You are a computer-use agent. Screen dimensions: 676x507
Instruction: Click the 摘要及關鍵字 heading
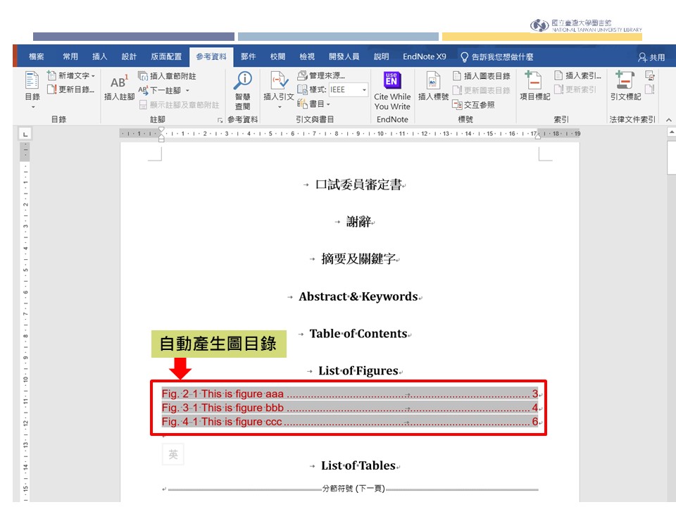(358, 258)
